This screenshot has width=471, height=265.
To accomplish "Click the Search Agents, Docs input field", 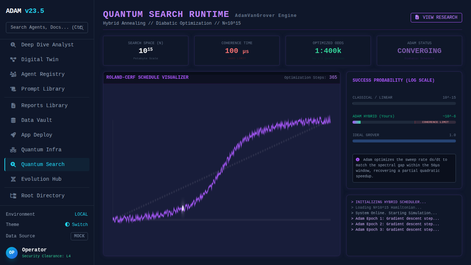I will (44, 28).
